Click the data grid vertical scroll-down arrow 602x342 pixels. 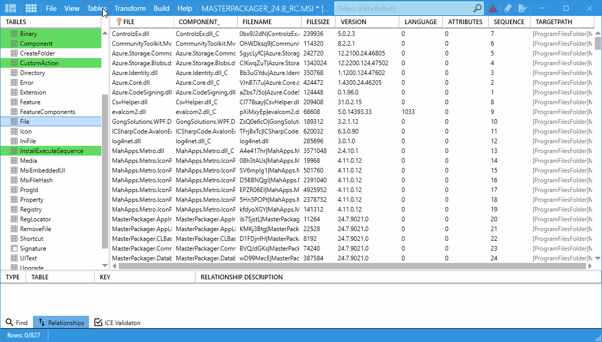598,258
